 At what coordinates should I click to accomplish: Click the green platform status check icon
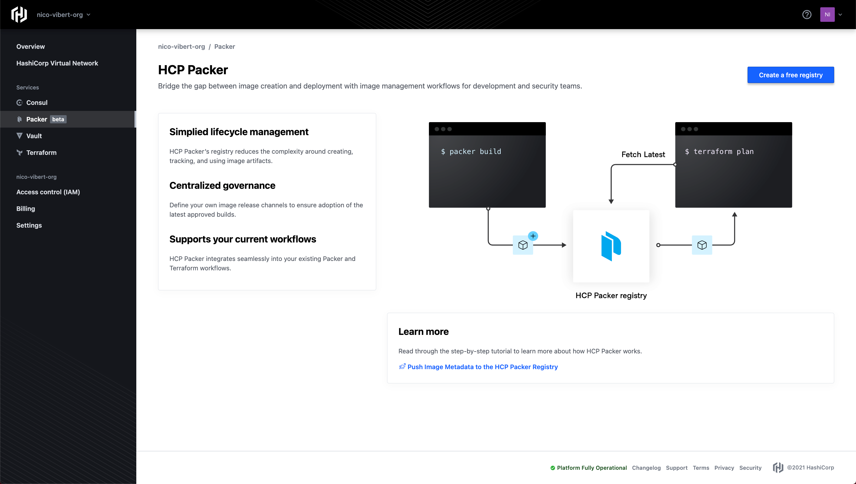pyautogui.click(x=552, y=468)
